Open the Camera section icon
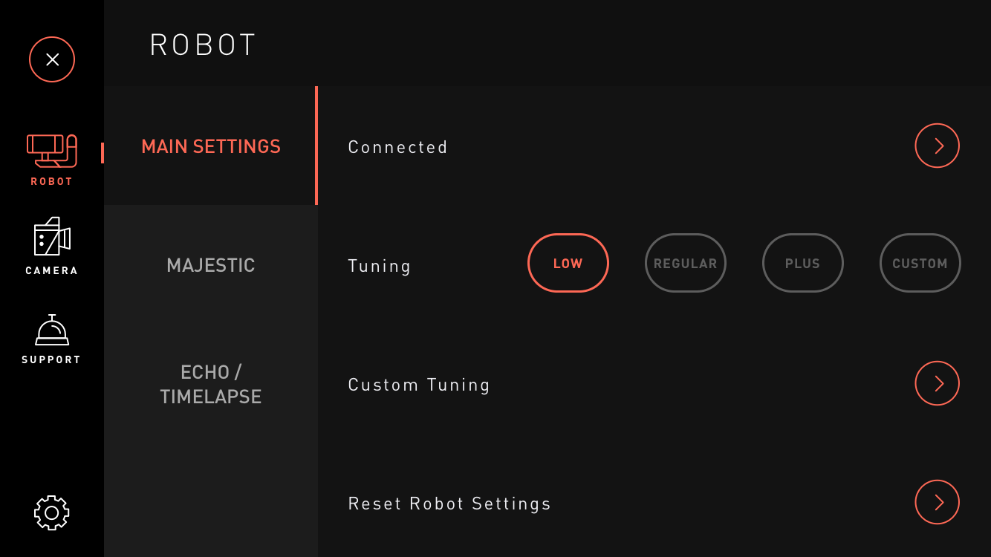 52,237
